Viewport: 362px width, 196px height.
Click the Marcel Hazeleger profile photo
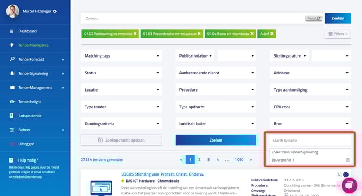(x=12, y=11)
